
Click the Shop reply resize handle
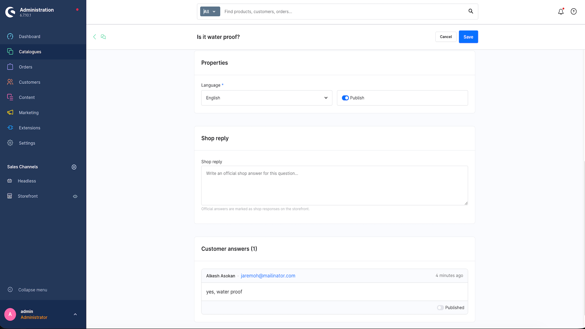(x=466, y=203)
